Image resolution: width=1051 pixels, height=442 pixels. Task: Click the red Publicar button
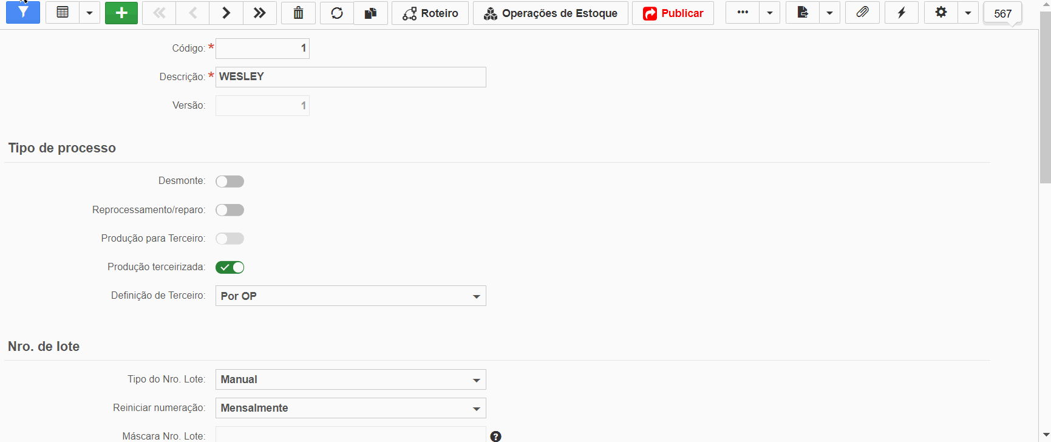[673, 13]
